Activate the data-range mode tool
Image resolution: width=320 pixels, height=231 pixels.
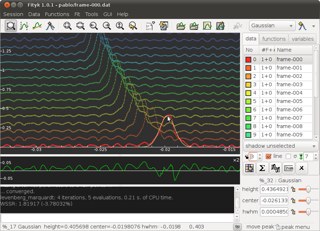click(x=24, y=26)
